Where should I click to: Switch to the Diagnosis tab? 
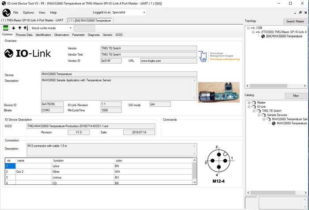tap(94, 35)
